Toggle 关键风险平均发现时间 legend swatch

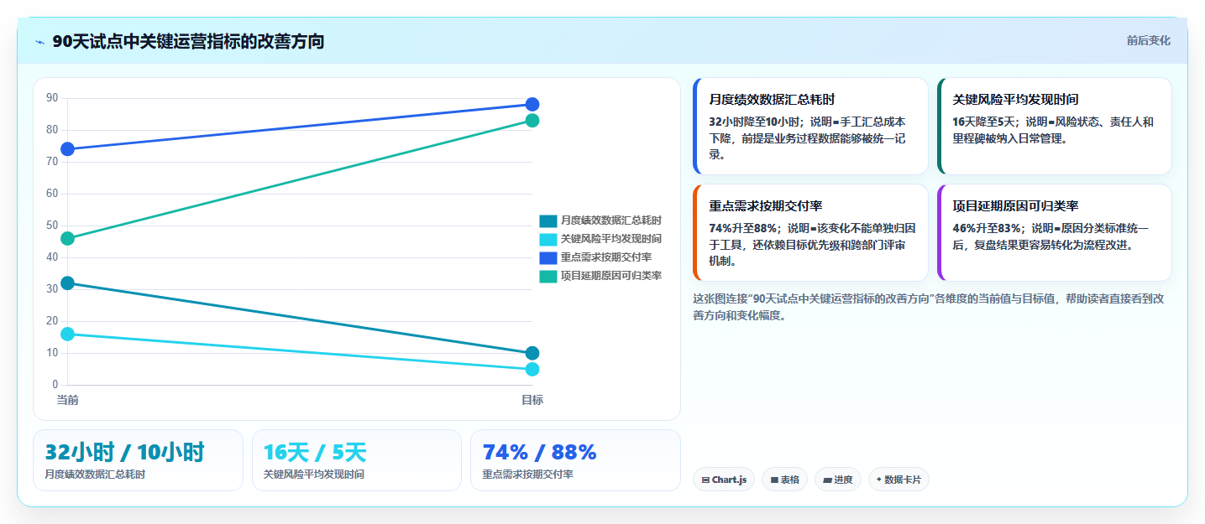(x=547, y=239)
